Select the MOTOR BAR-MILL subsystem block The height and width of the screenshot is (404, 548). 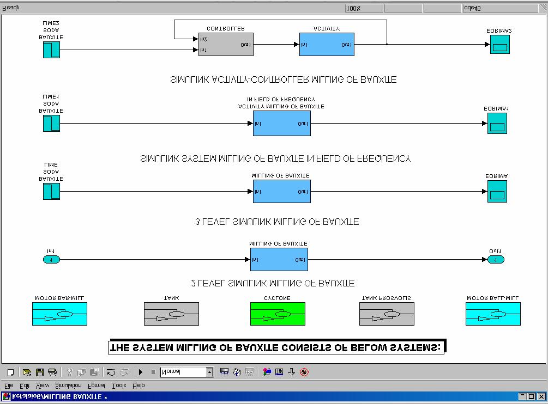coord(60,314)
